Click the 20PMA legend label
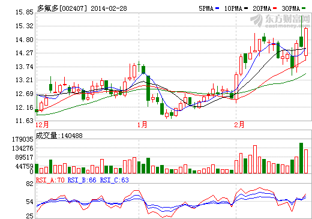Viewport: 312px width, 219px height. tap(262, 8)
